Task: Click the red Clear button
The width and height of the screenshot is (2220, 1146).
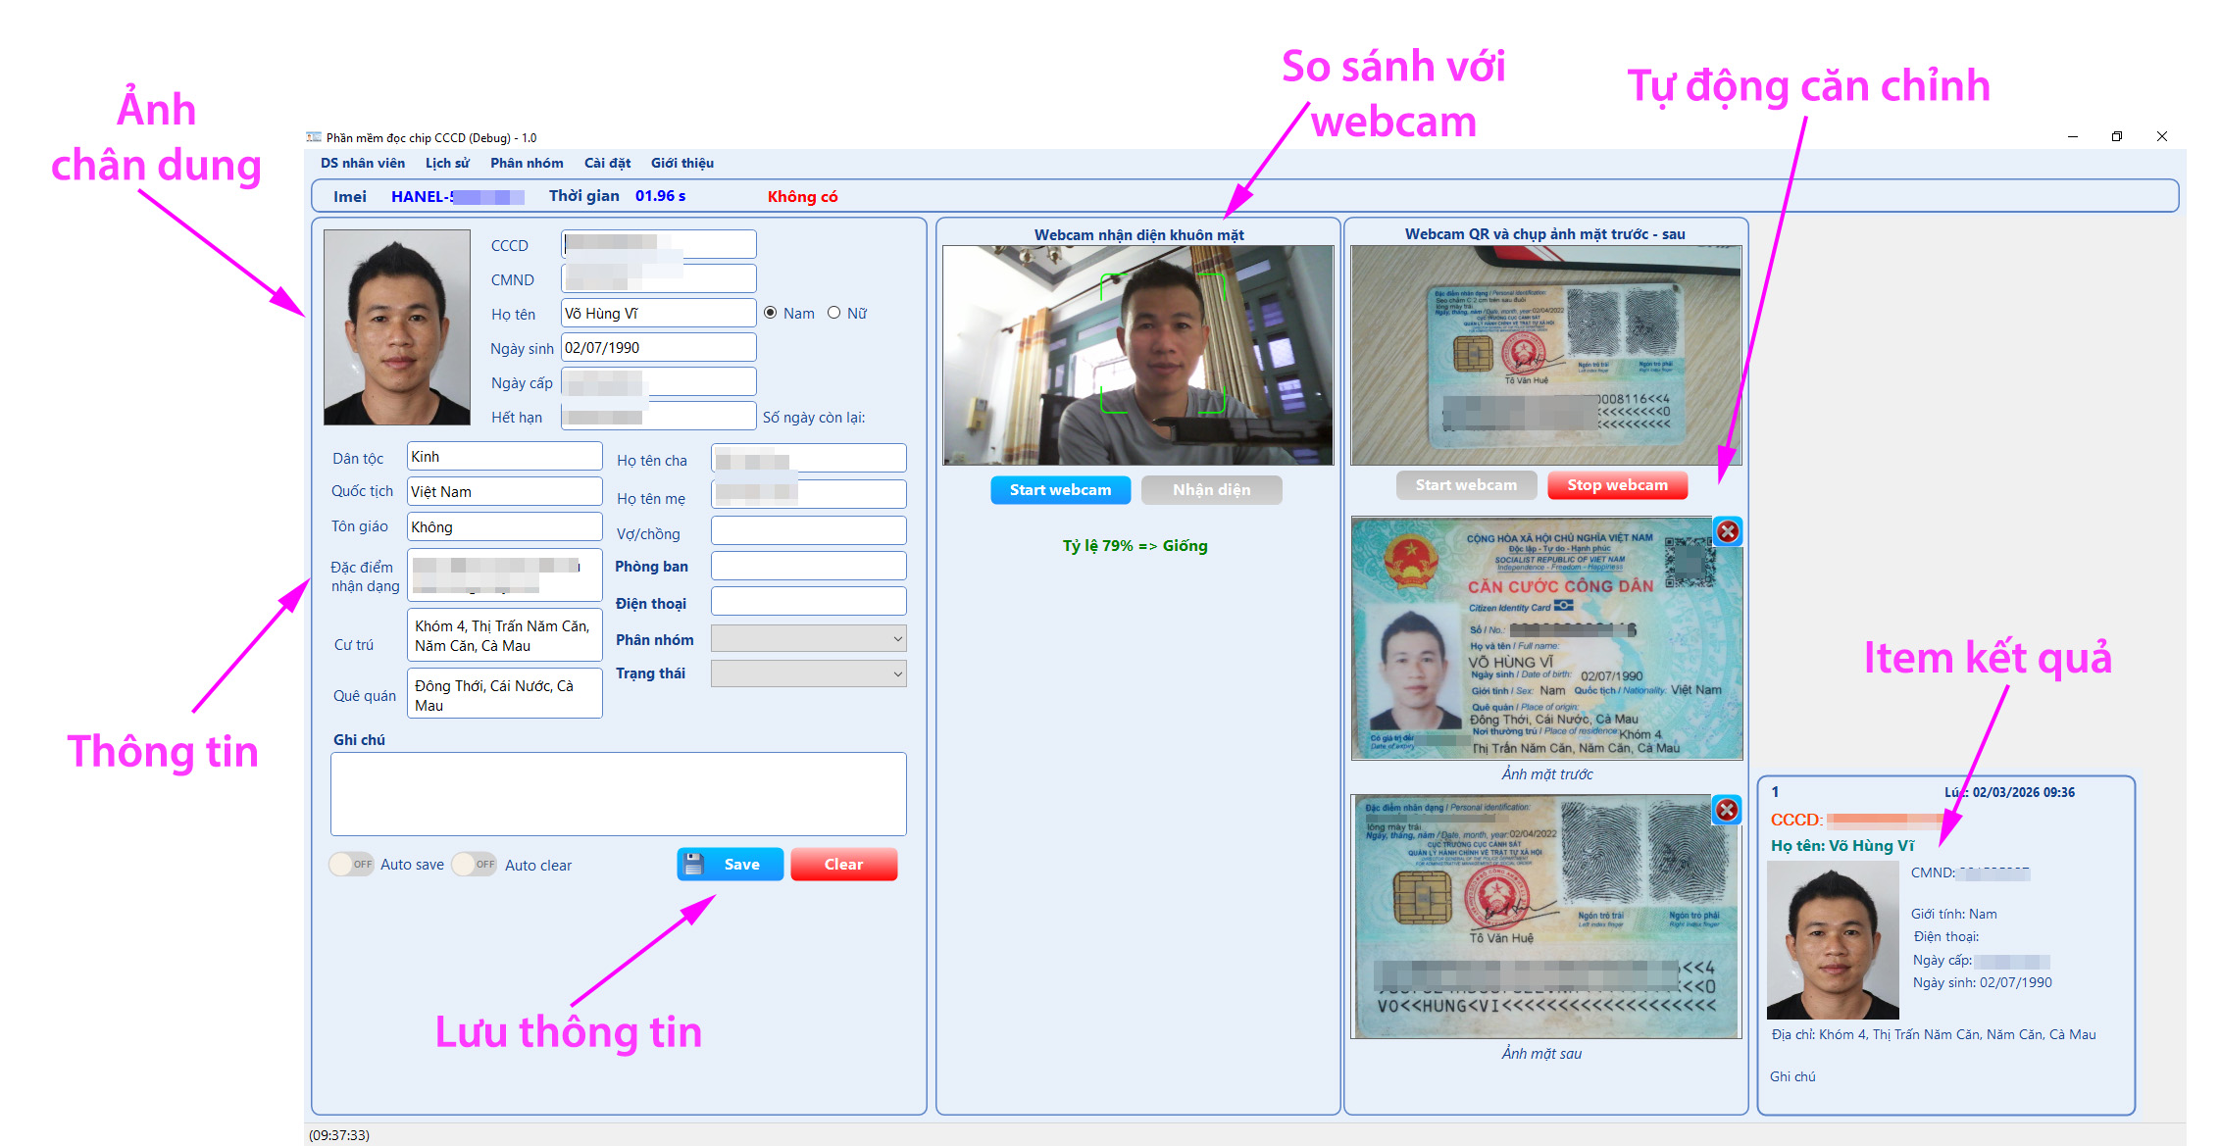Action: [843, 864]
